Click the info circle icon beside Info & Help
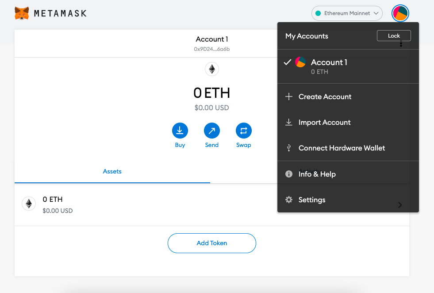434x293 pixels. (x=289, y=174)
